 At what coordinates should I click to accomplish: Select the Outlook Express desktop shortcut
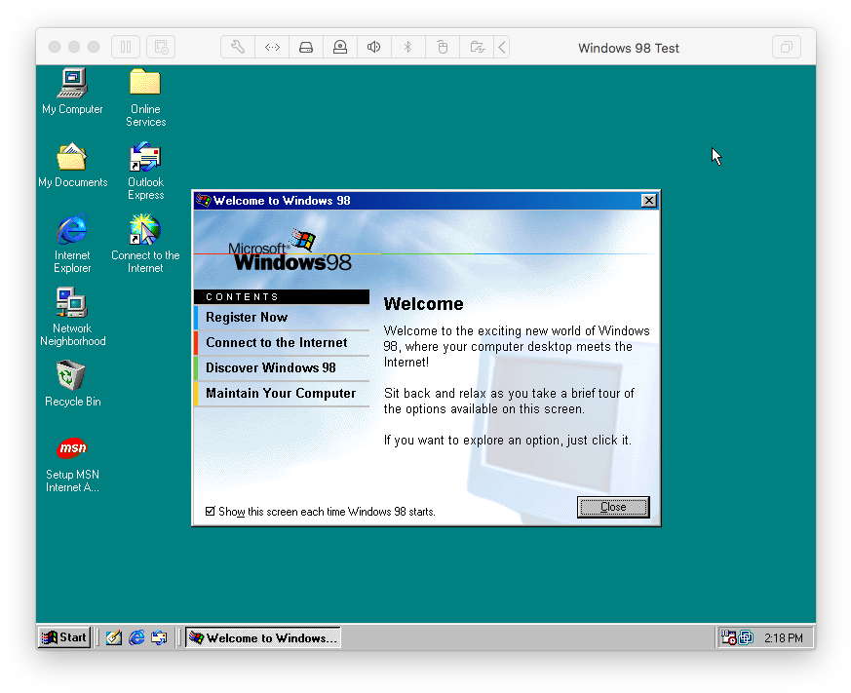pos(145,171)
